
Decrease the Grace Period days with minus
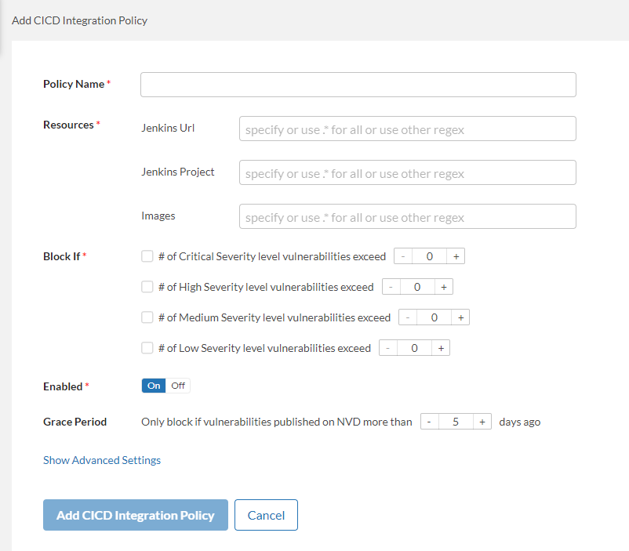click(x=430, y=422)
